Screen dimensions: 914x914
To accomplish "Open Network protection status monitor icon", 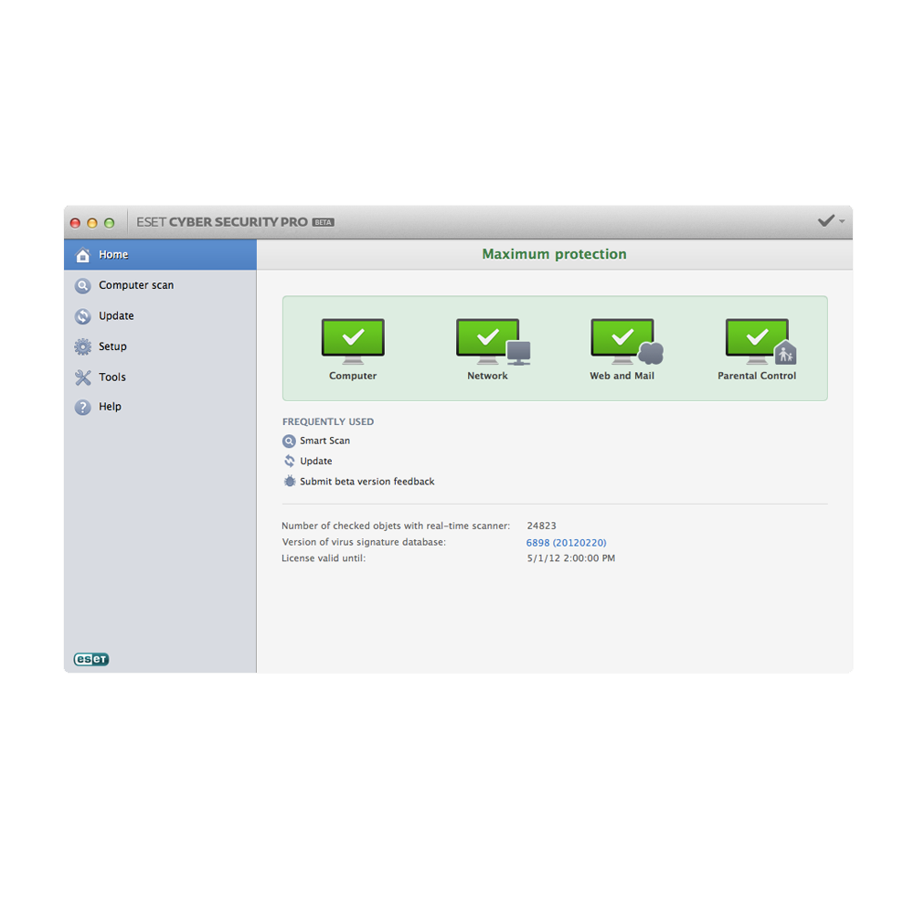I will pos(494,341).
